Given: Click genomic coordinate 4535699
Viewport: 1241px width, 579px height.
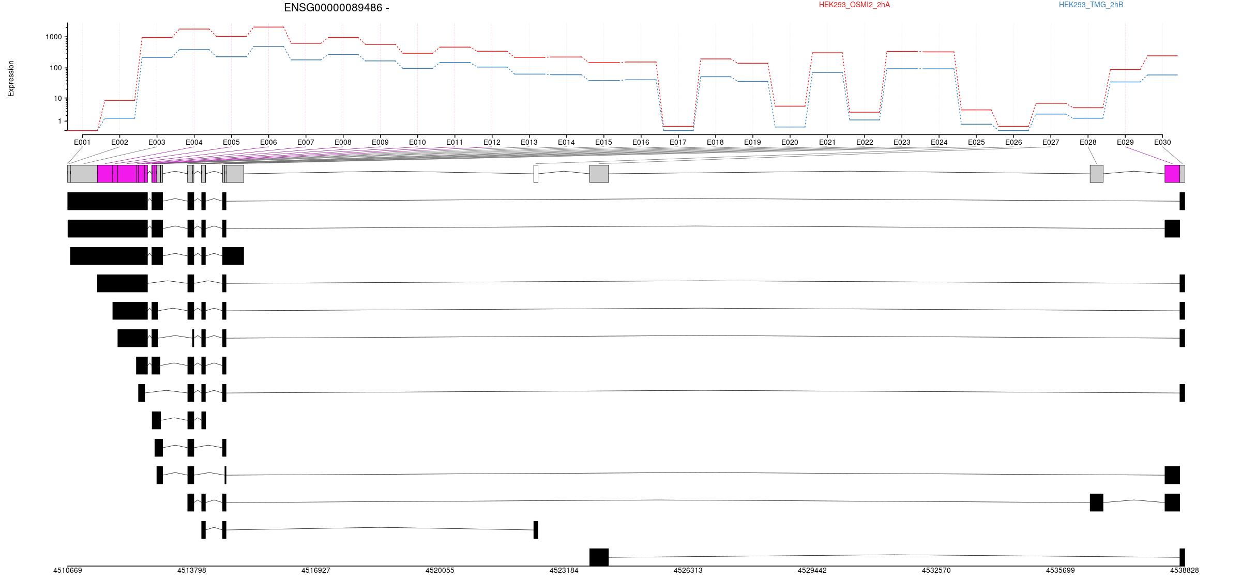Looking at the screenshot, I should coord(1061,570).
